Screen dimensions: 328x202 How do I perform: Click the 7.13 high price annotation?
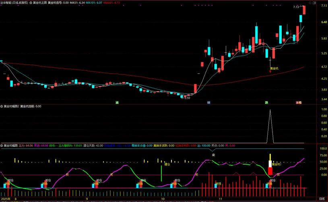[296, 7]
